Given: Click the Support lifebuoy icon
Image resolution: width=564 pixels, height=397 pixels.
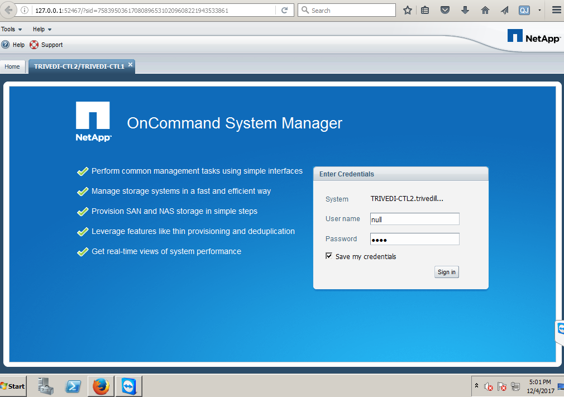Looking at the screenshot, I should (34, 45).
